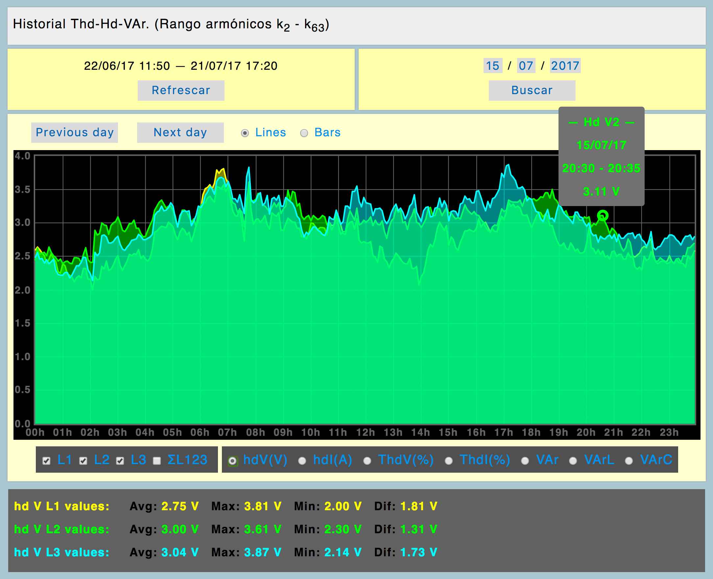This screenshot has height=579, width=713.
Task: Select the VAr radio option
Action: pos(525,461)
